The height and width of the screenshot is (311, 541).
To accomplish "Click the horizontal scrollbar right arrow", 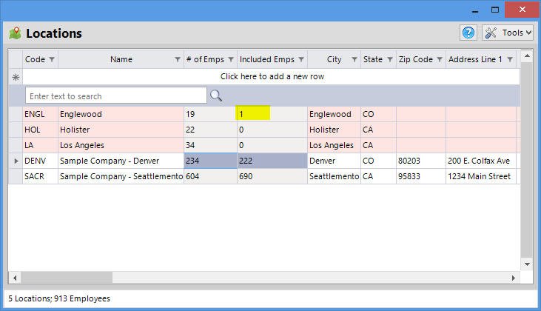I will (514, 278).
